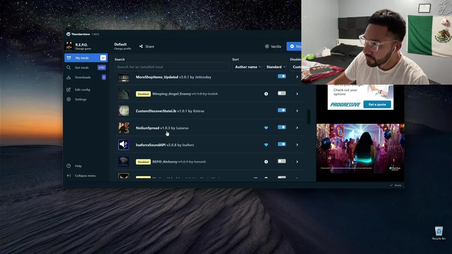Viewport: 452px width, 254px height.
Task: Click Get a quote in Progressive ad
Action: click(377, 104)
